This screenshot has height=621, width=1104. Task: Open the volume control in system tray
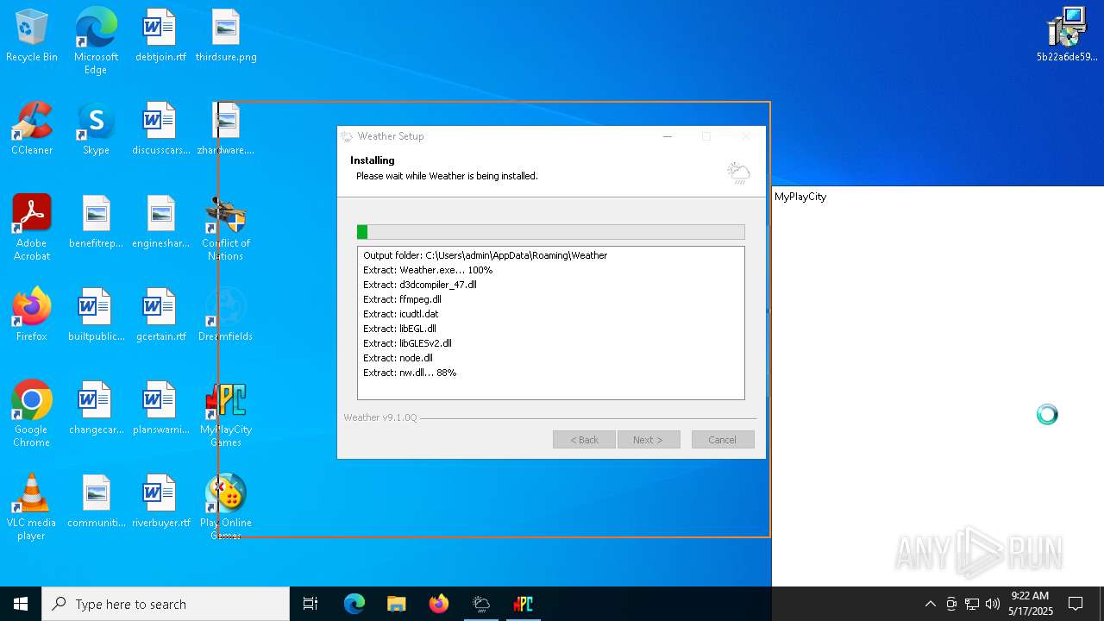pyautogui.click(x=992, y=604)
